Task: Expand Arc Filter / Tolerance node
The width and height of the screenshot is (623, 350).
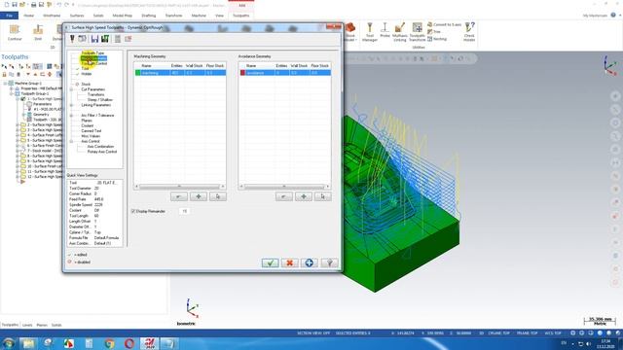Action: click(71, 116)
